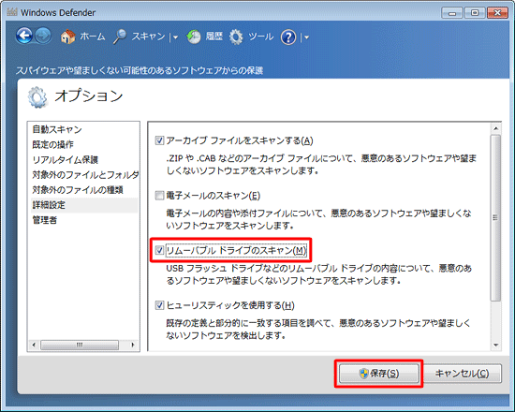The height and width of the screenshot is (412, 515).
Task: Close the Windows Defender window
Action: (x=497, y=13)
